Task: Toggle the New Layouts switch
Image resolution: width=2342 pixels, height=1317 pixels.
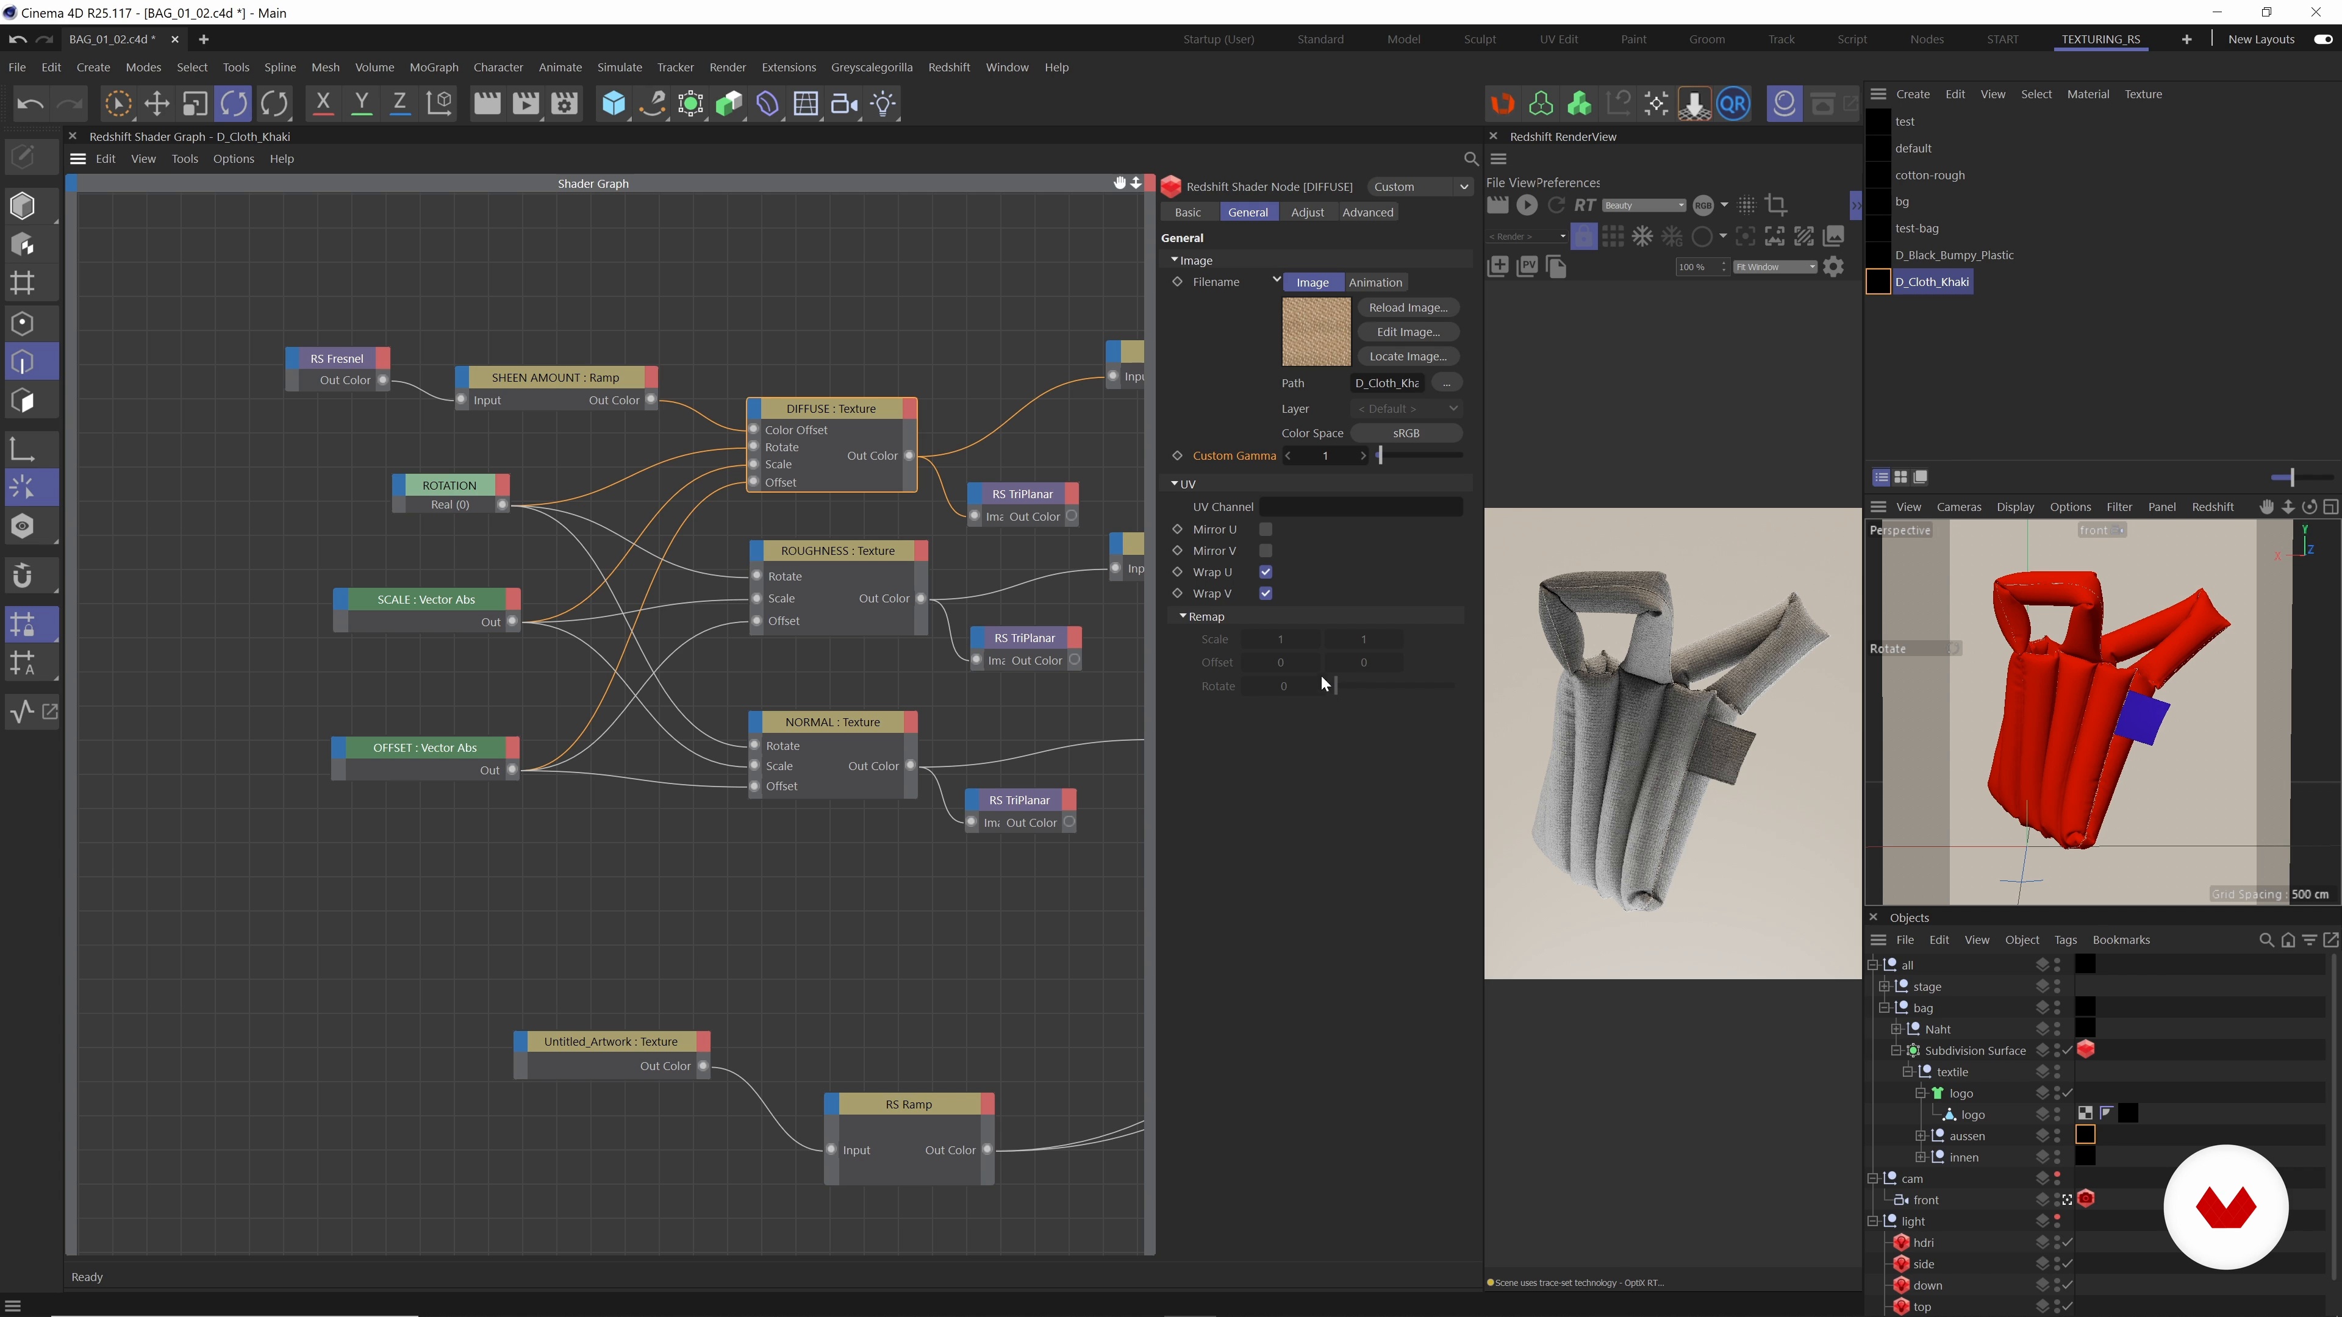Action: click(2323, 39)
